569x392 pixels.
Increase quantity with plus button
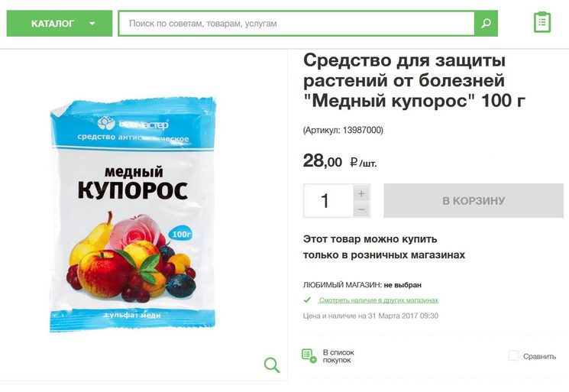point(361,193)
